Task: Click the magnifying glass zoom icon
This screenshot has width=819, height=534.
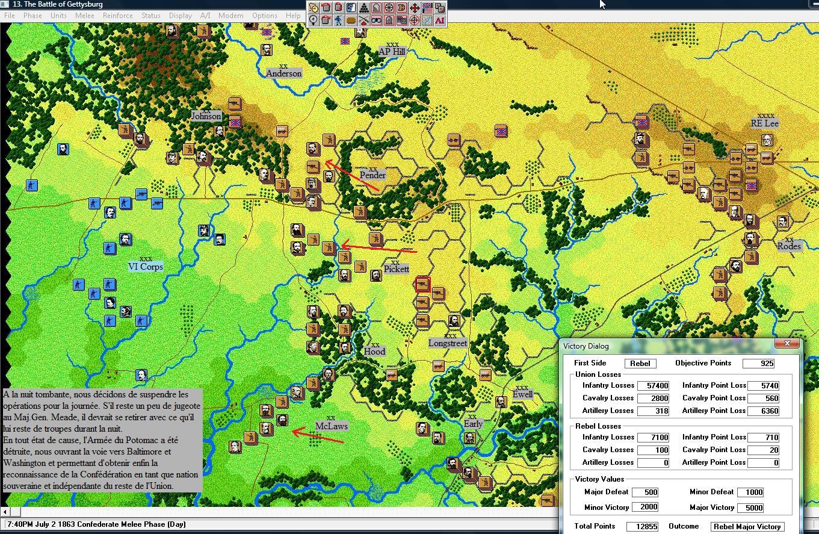Action: pos(314,20)
